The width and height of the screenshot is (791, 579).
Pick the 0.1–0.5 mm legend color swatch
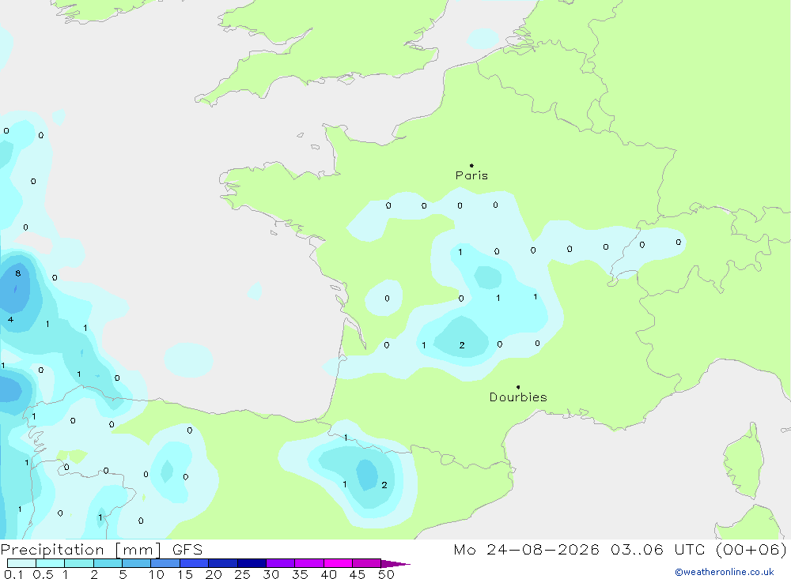21,563
